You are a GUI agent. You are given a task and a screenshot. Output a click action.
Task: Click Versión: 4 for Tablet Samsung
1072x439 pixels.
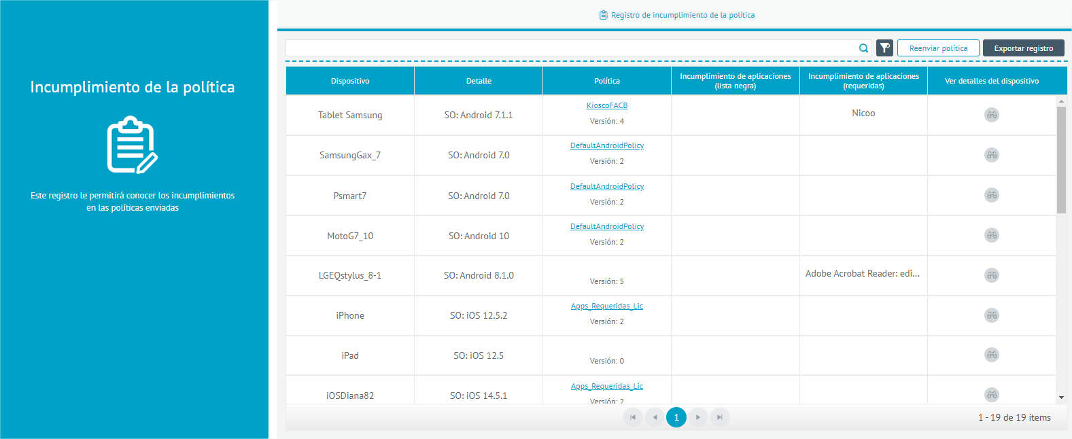[607, 121]
